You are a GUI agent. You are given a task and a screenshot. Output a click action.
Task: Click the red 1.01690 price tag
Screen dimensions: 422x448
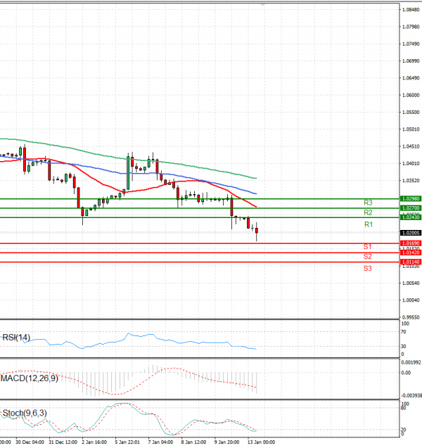click(411, 243)
